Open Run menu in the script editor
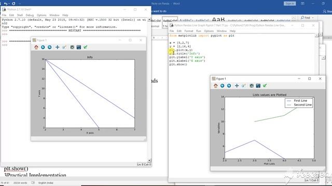The width and height of the screenshot is (332, 186). (199, 31)
